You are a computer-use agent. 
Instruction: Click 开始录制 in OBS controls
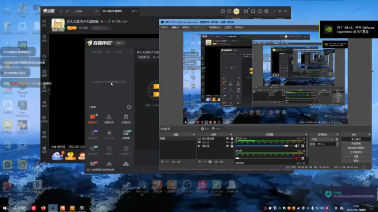[356, 144]
